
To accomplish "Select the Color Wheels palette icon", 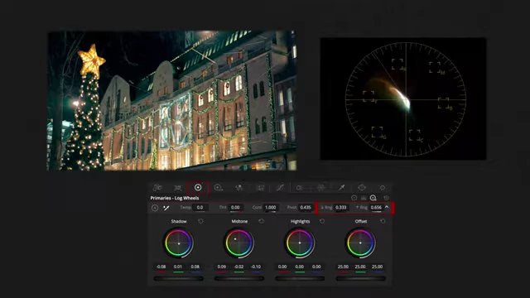I will pyautogui.click(x=198, y=188).
